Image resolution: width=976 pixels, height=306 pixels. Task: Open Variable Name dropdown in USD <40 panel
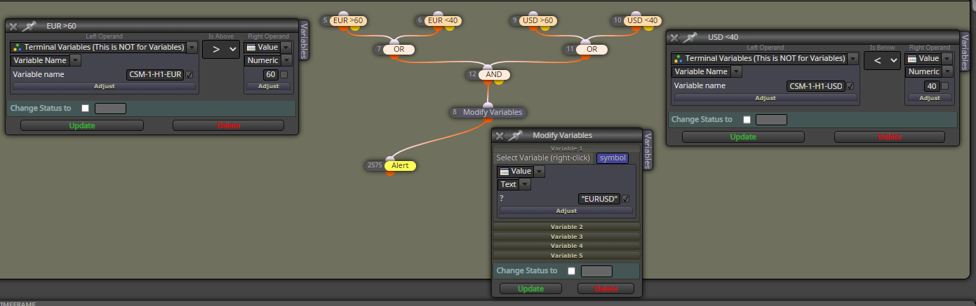737,71
